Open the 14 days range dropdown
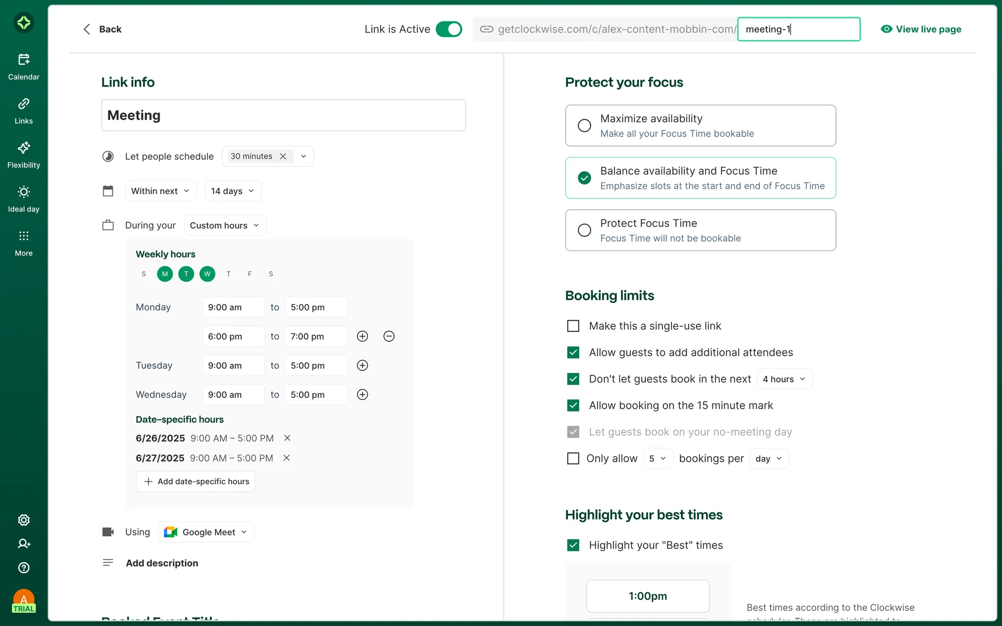Screen dimensions: 1002x626 [x=233, y=191]
